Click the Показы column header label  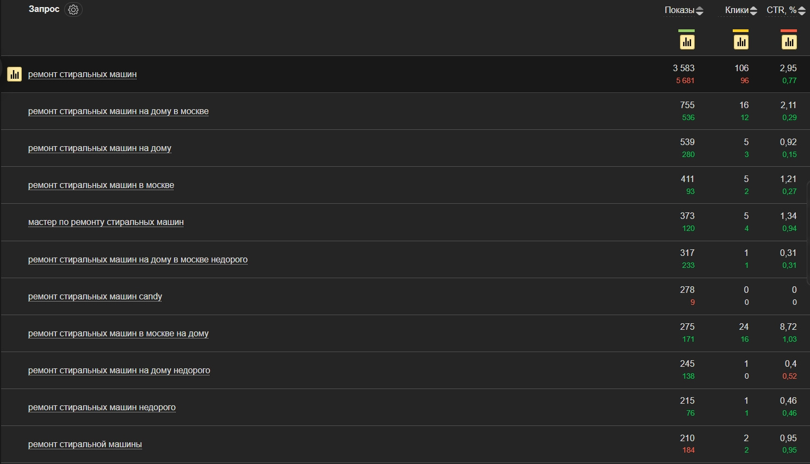tap(679, 10)
